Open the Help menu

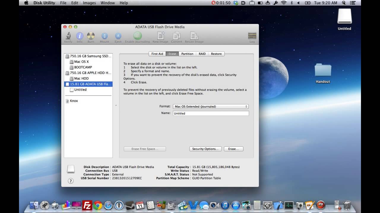pos(123,3)
